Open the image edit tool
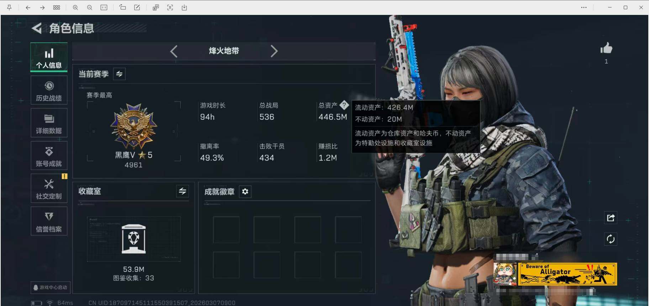 pos(137,7)
